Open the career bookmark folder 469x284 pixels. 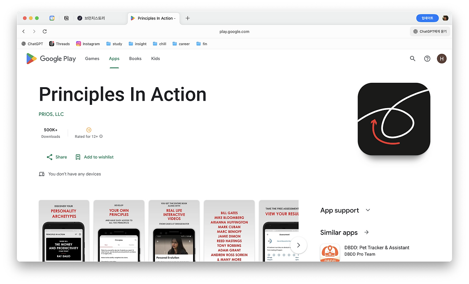(x=181, y=44)
